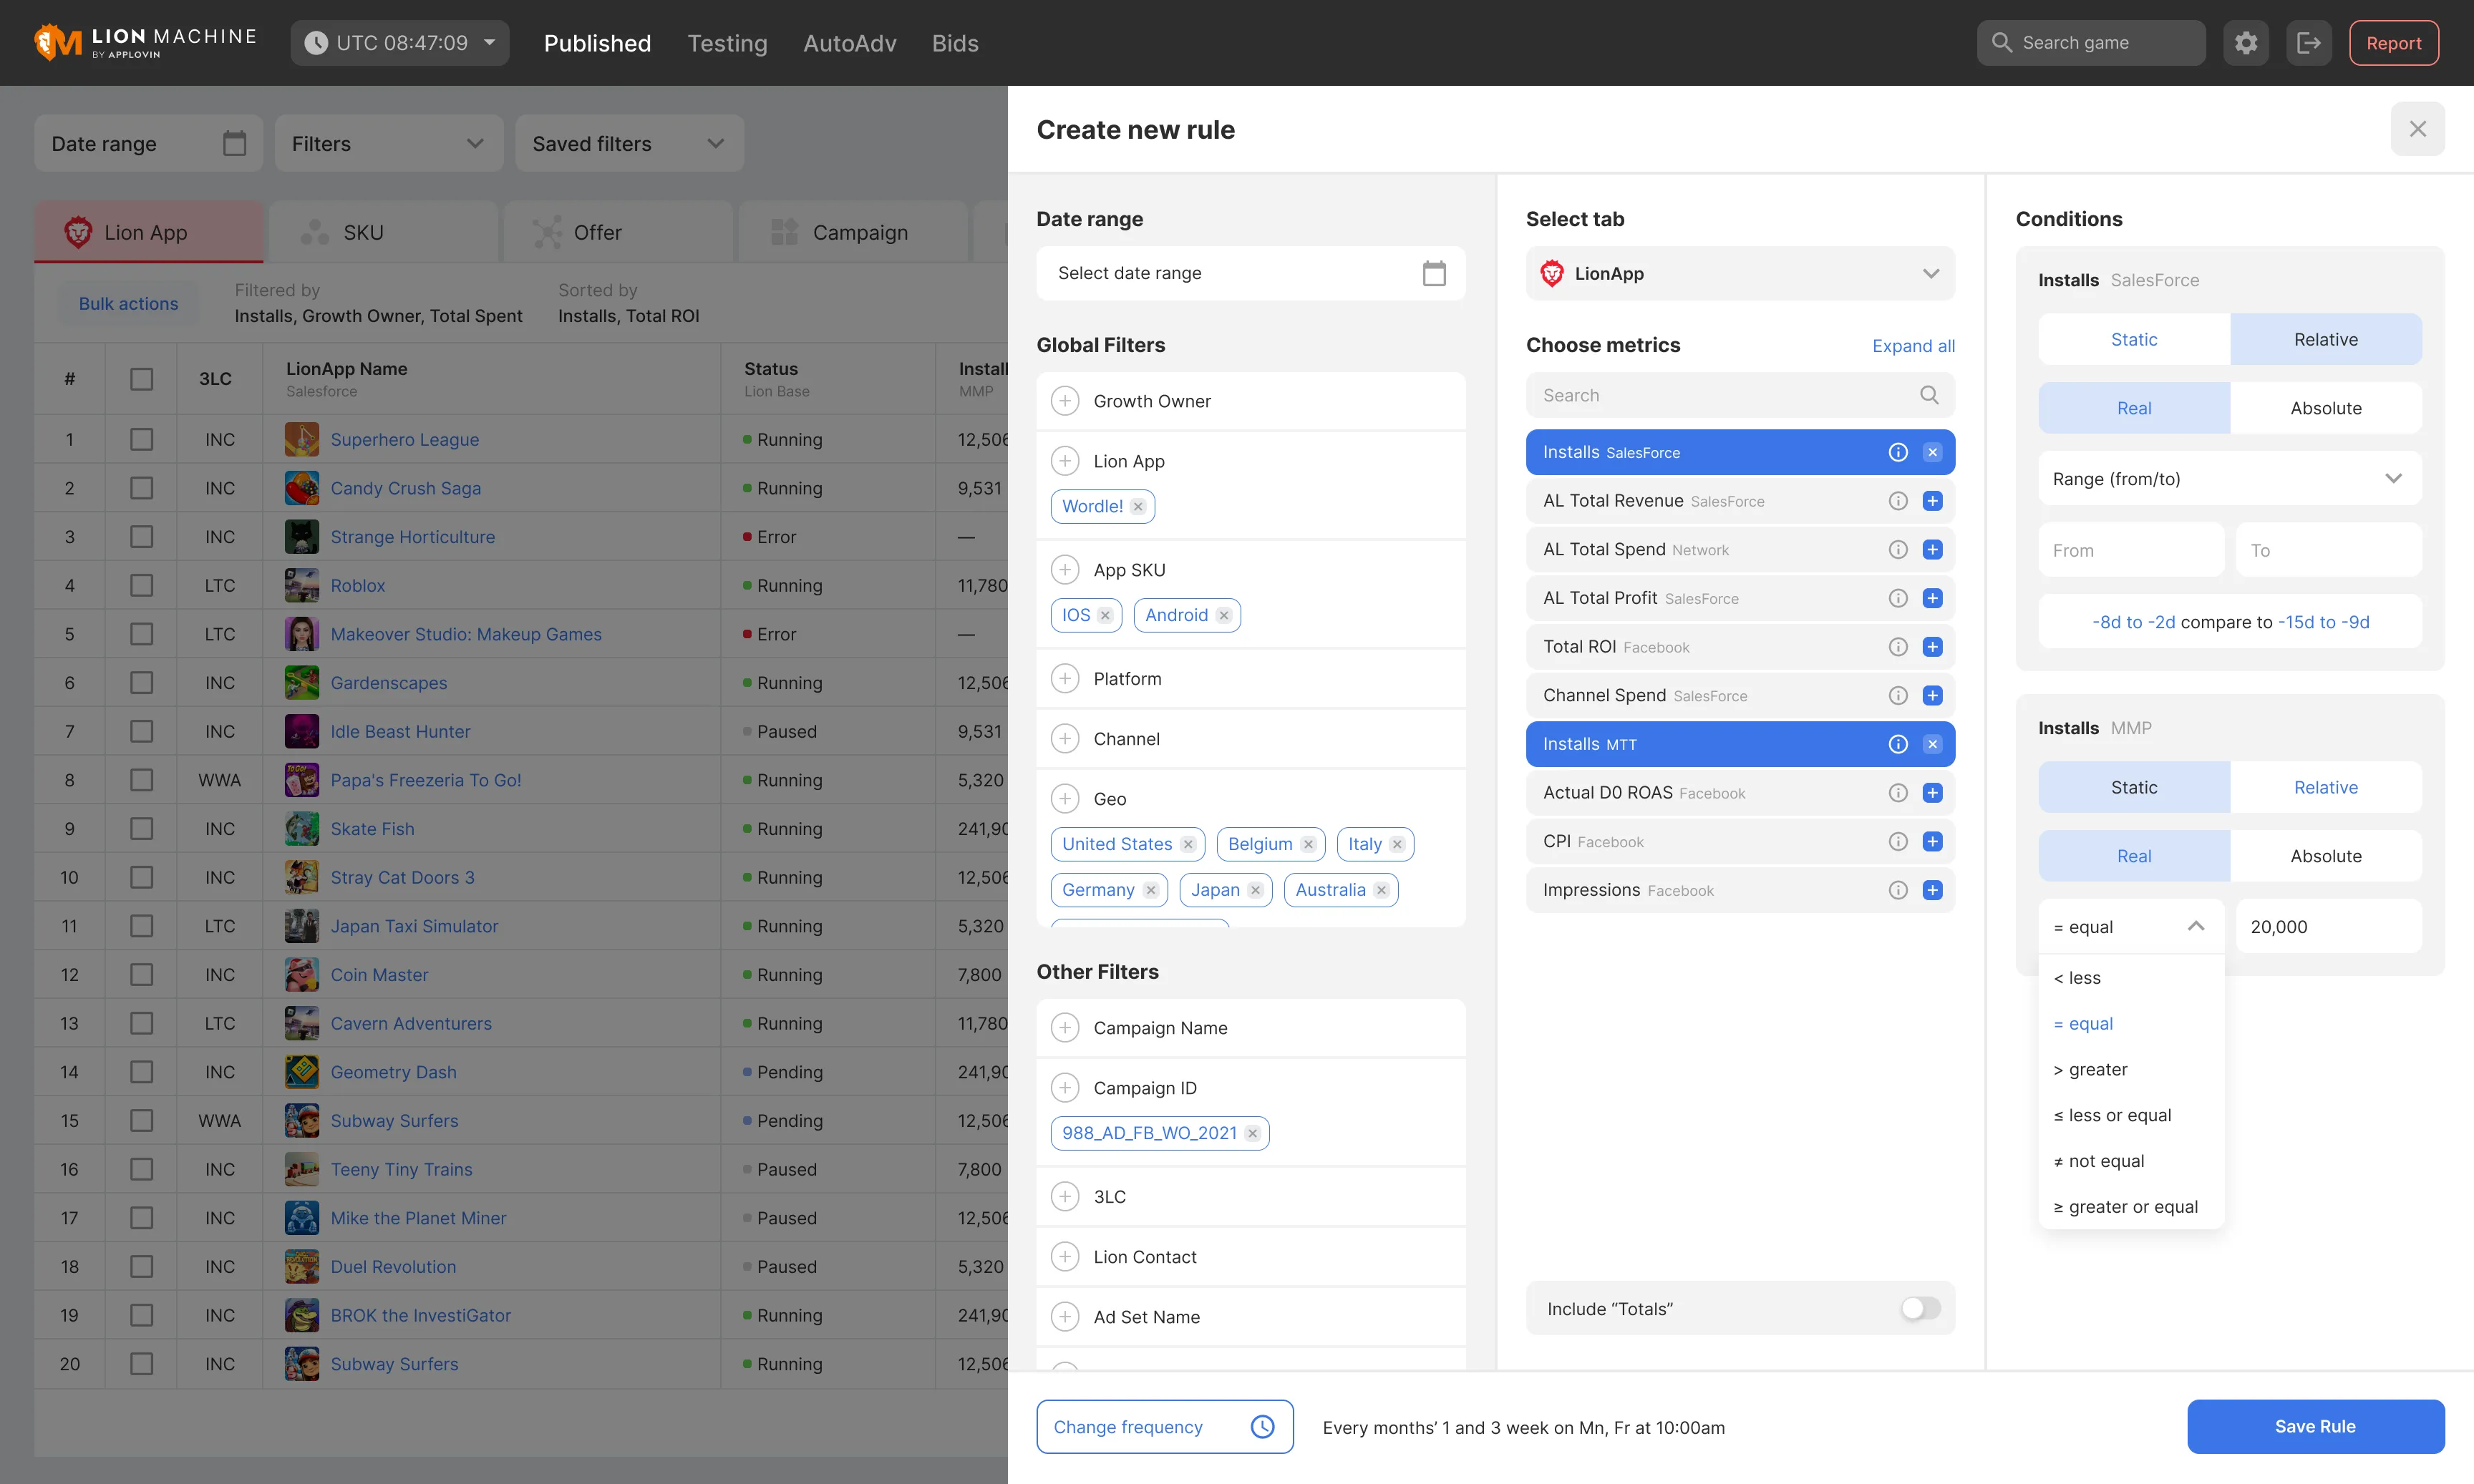Remove Belgium geo chip
2474x1484 pixels.
pyautogui.click(x=1309, y=844)
